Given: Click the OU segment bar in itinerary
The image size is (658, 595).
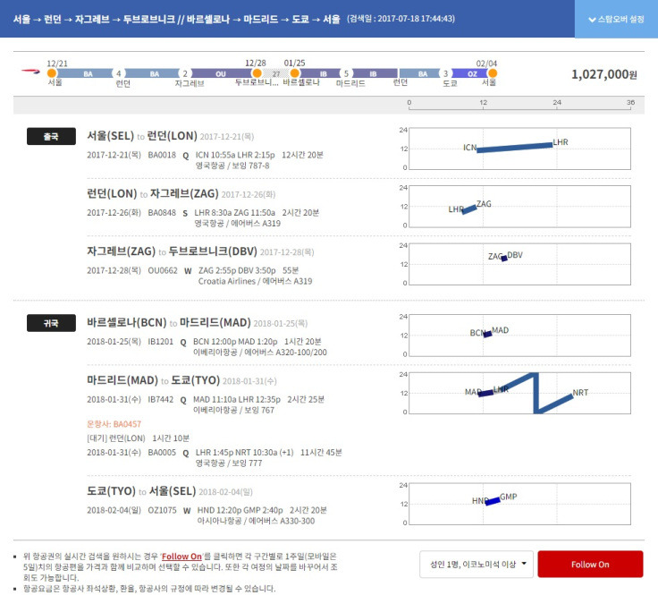Looking at the screenshot, I should pyautogui.click(x=221, y=73).
